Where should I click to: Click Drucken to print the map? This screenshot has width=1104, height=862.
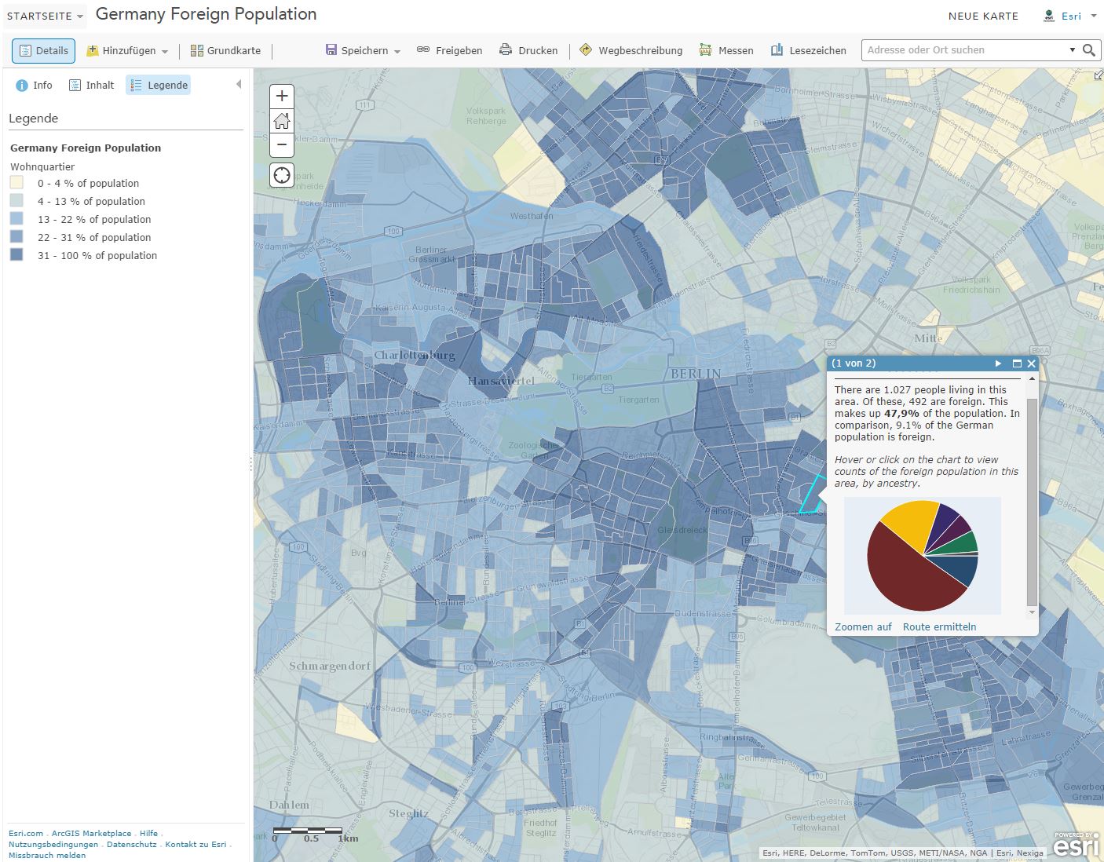528,50
